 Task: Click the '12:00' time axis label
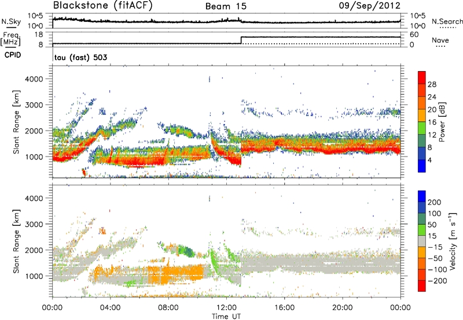pyautogui.click(x=226, y=308)
